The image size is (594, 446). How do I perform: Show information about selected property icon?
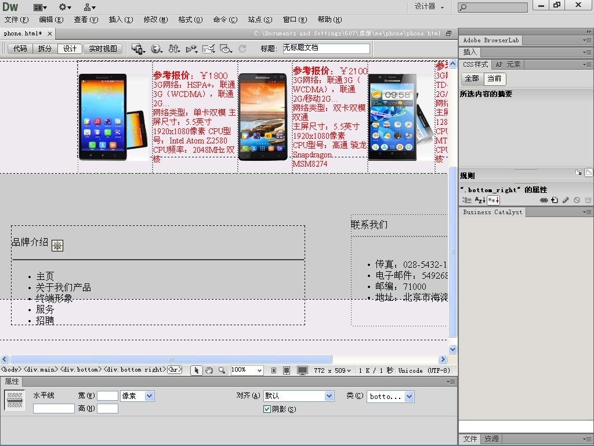coord(578,172)
